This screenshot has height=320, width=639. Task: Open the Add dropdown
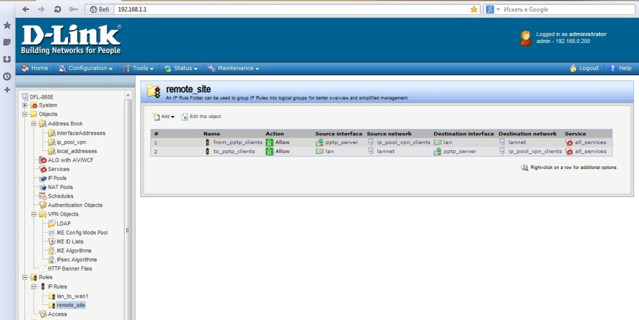point(164,117)
